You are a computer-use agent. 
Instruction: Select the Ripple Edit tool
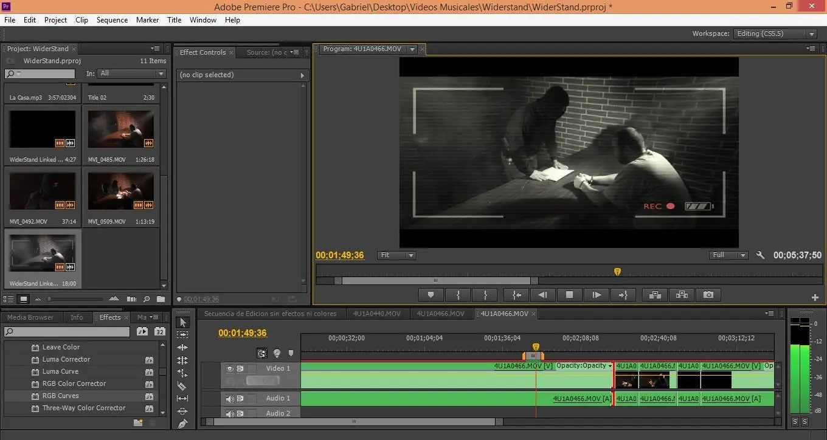[x=183, y=348]
